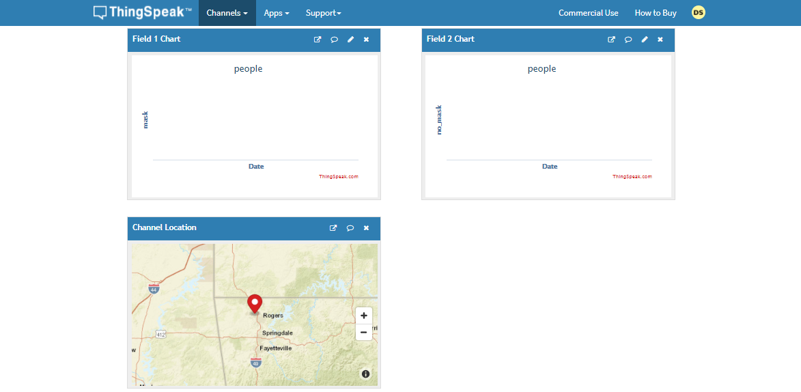
Task: Click the DS user avatar
Action: pos(698,12)
